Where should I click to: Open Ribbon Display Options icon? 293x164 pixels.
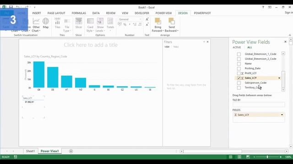pos(270,7)
